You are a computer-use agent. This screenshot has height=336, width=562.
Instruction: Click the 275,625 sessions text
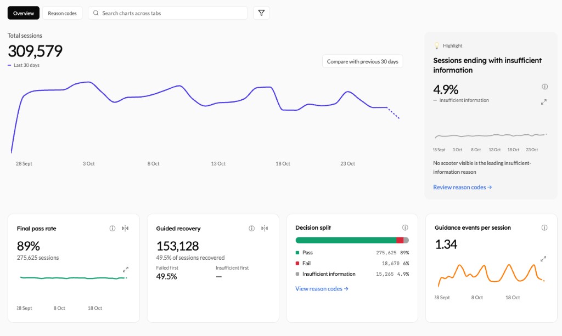(38, 258)
